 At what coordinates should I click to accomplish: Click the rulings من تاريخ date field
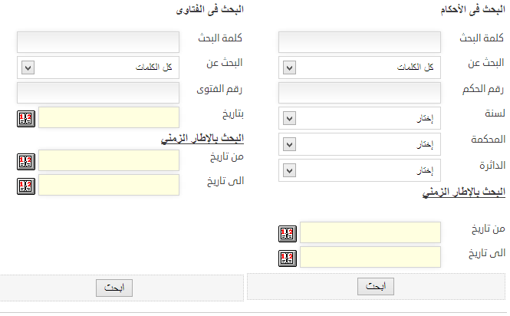[370, 232]
